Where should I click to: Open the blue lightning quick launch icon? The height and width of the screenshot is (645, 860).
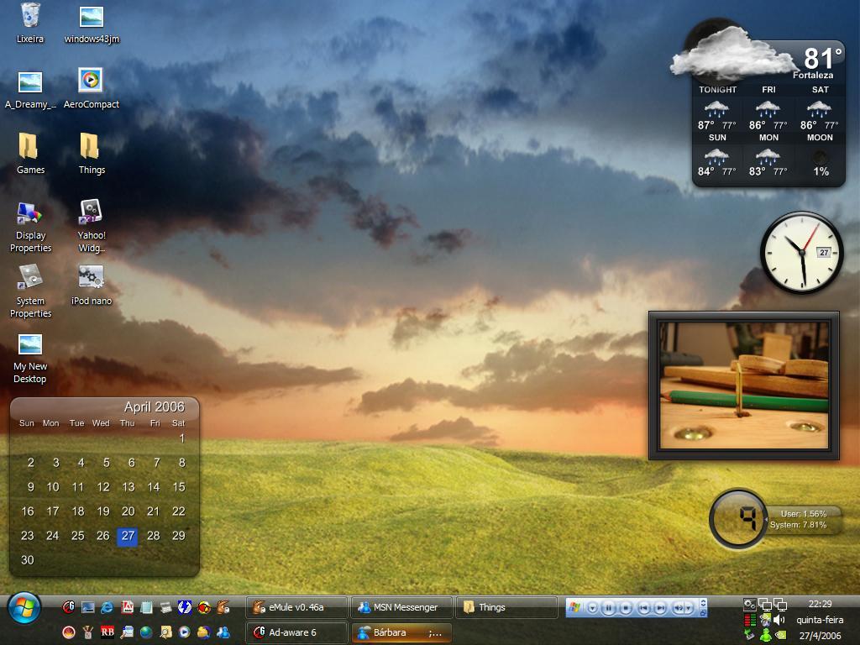click(x=185, y=607)
